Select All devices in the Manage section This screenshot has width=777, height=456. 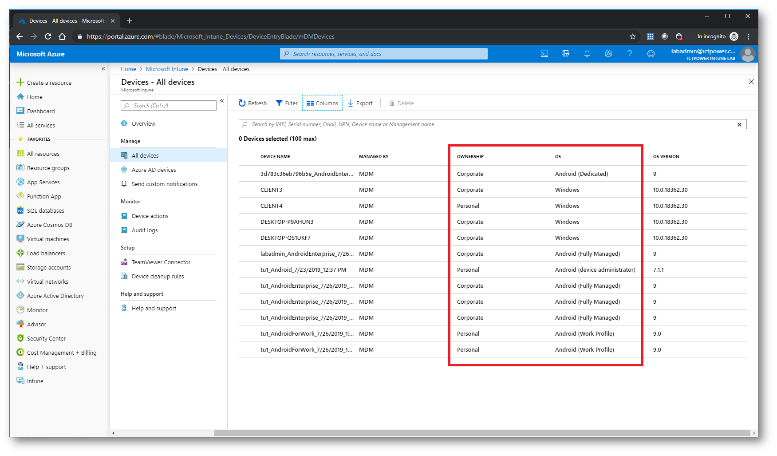click(x=169, y=155)
